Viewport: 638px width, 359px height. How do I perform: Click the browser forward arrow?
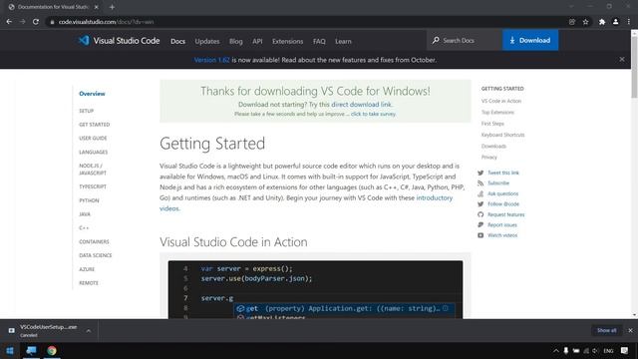(x=22, y=22)
